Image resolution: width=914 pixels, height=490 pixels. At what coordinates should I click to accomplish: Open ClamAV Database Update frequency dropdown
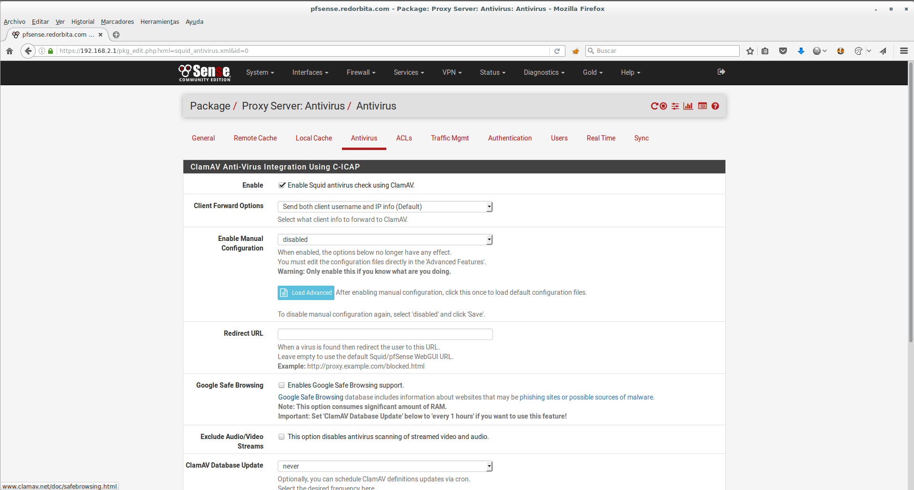click(x=385, y=466)
